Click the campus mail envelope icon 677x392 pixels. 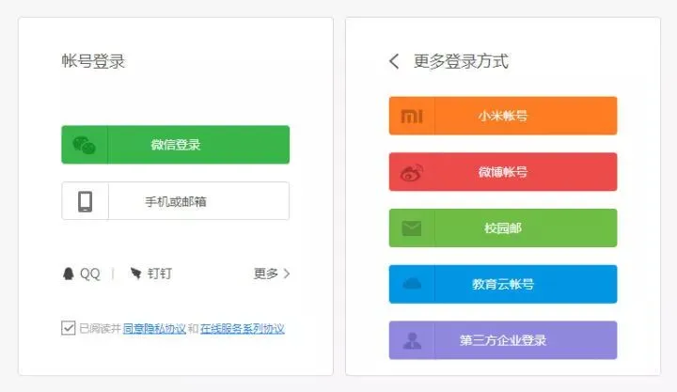412,228
